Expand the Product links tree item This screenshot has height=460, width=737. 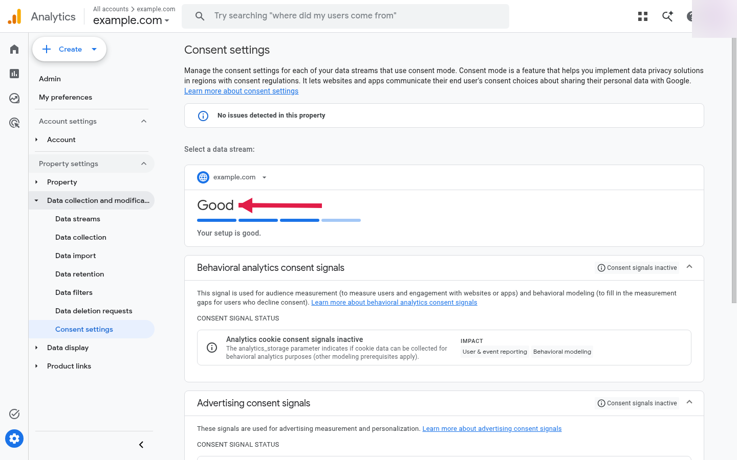point(36,366)
